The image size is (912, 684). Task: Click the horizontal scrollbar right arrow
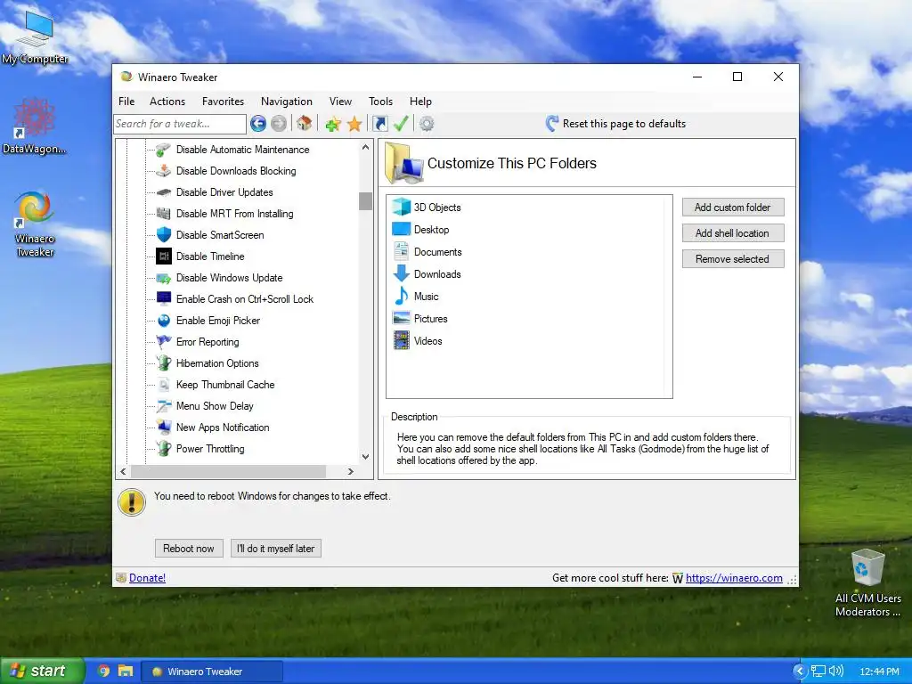pyautogui.click(x=350, y=471)
